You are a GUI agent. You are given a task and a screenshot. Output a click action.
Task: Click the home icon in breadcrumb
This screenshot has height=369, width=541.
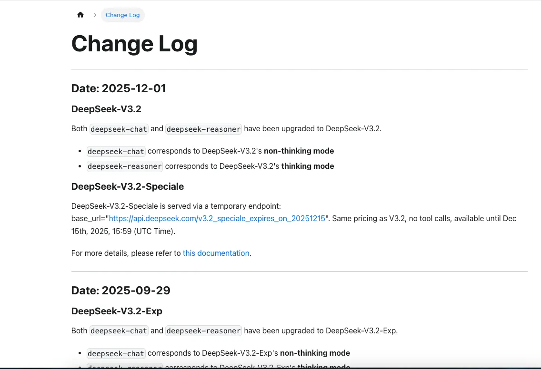pyautogui.click(x=80, y=15)
